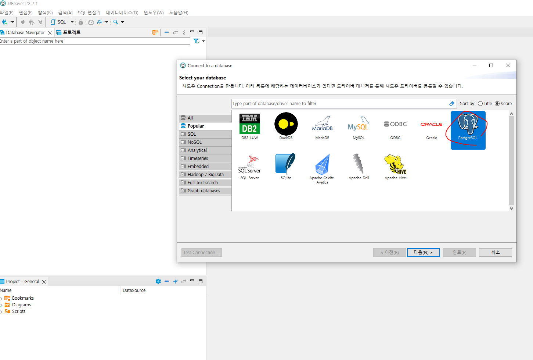Select the All category
This screenshot has height=360, width=533.
[205, 118]
